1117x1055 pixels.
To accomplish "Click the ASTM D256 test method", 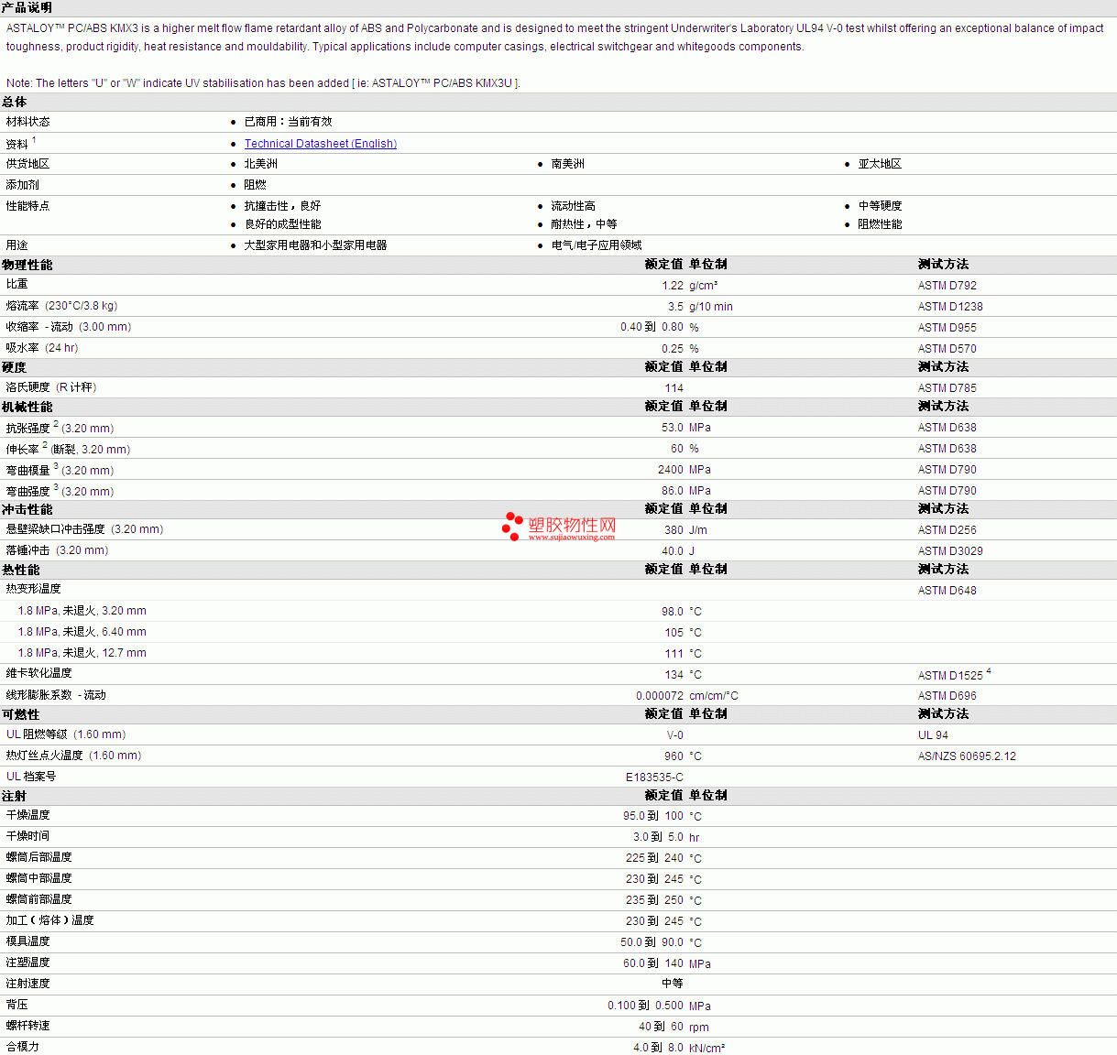I will (947, 530).
